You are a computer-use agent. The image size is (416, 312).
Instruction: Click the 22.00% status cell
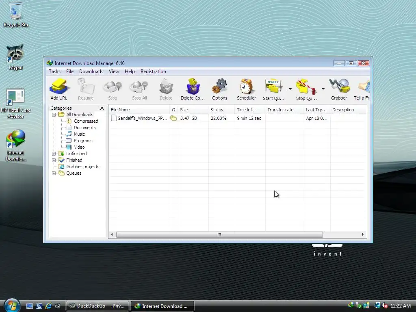219,118
